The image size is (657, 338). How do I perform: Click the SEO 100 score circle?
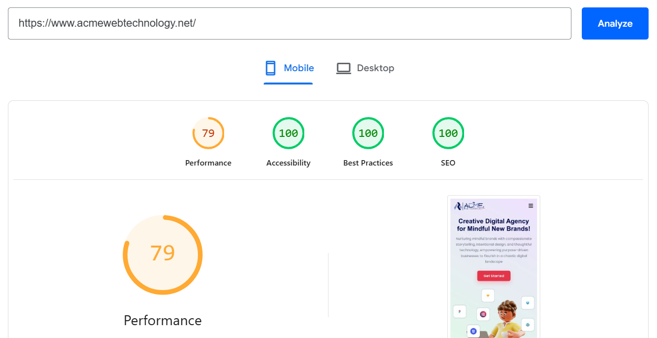coord(448,133)
